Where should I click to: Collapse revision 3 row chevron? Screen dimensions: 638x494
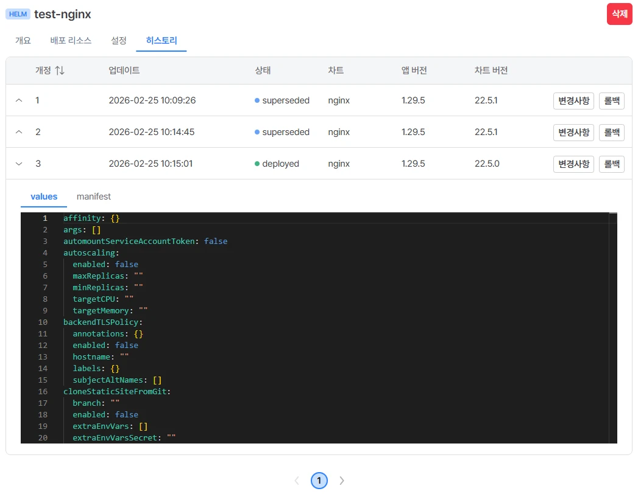(x=19, y=164)
